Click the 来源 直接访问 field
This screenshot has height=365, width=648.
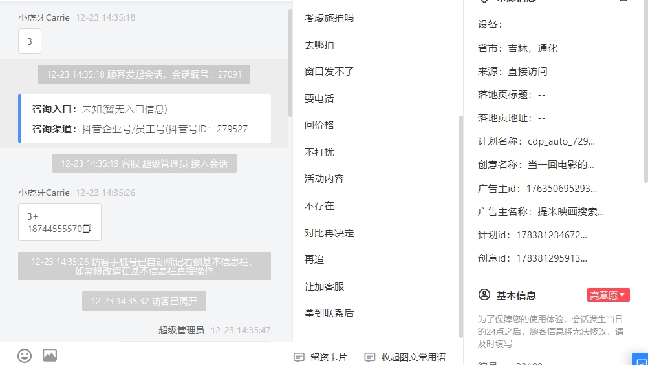pyautogui.click(x=512, y=72)
